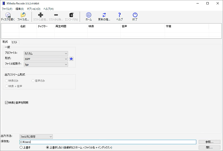Click the 字幕 column header
The height and width of the screenshot is (151, 223).
point(187,26)
